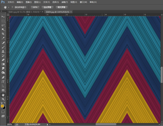Open the 文件(F) menu
The height and width of the screenshot is (126, 163).
pyautogui.click(x=11, y=2)
